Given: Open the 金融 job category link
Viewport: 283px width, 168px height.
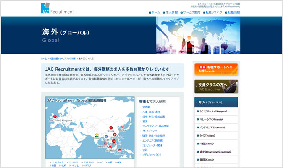Looking at the screenshot, I should coord(145,150).
